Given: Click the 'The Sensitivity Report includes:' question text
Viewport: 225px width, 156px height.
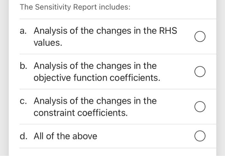Looking at the screenshot, I should click(75, 7).
